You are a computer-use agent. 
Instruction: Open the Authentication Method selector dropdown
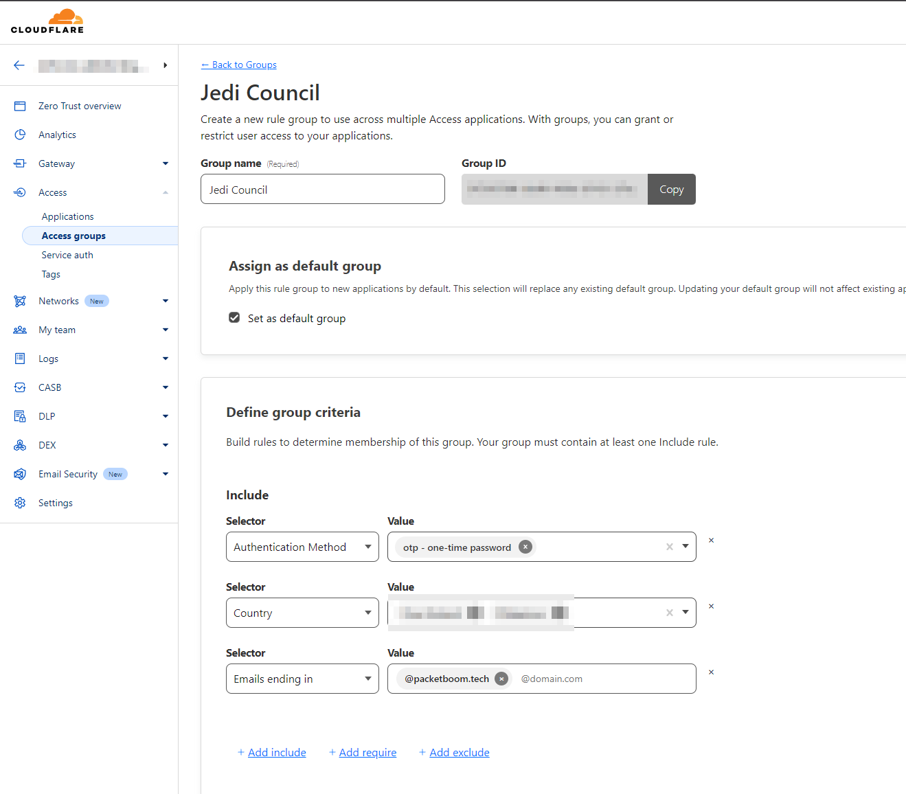302,547
